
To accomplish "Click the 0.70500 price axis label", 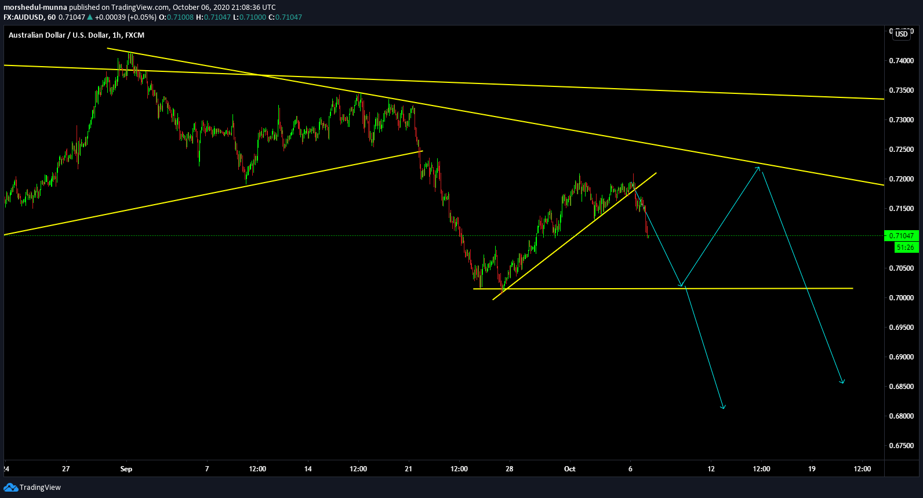I will click(x=901, y=268).
